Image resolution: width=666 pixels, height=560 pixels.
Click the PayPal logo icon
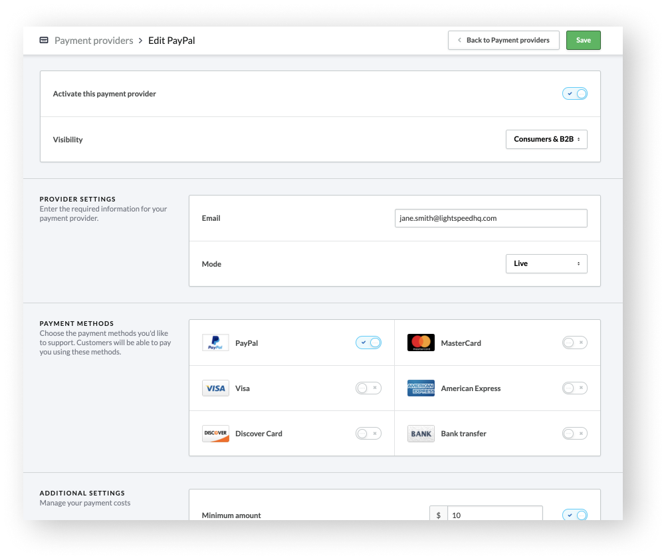point(215,343)
